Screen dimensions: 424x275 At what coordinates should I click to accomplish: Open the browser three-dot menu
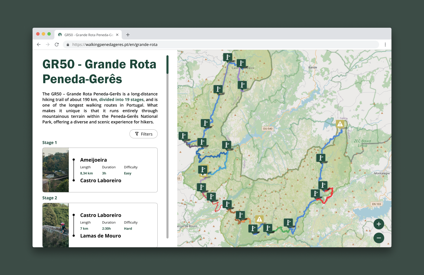pyautogui.click(x=385, y=45)
